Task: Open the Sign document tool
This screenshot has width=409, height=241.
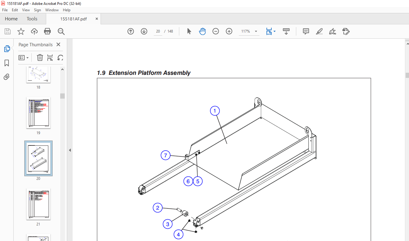Action: click(332, 31)
